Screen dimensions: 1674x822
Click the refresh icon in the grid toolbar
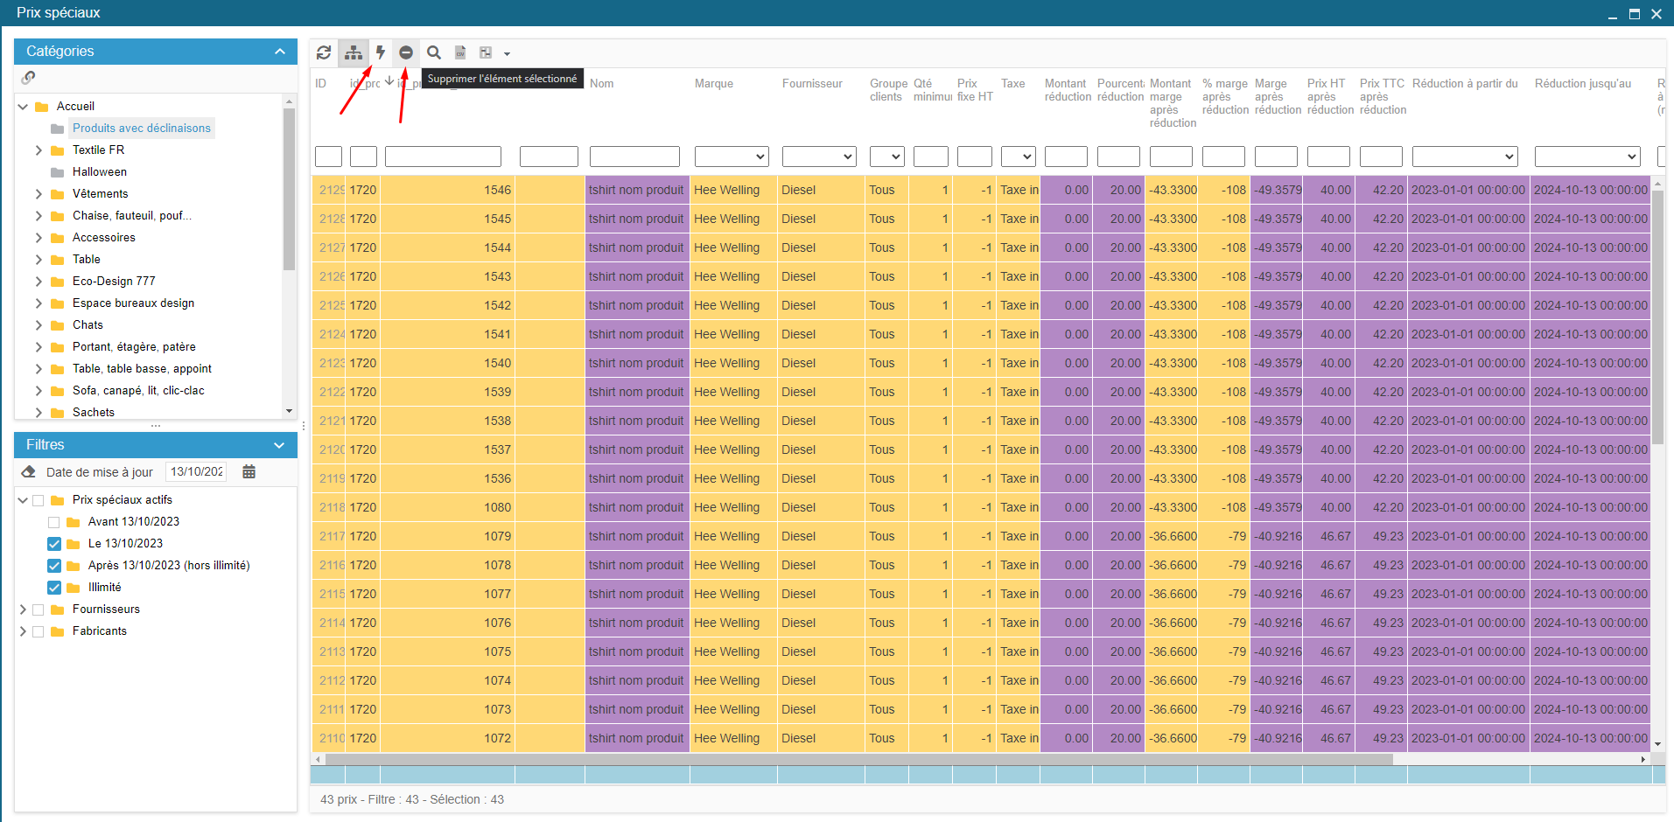[324, 52]
